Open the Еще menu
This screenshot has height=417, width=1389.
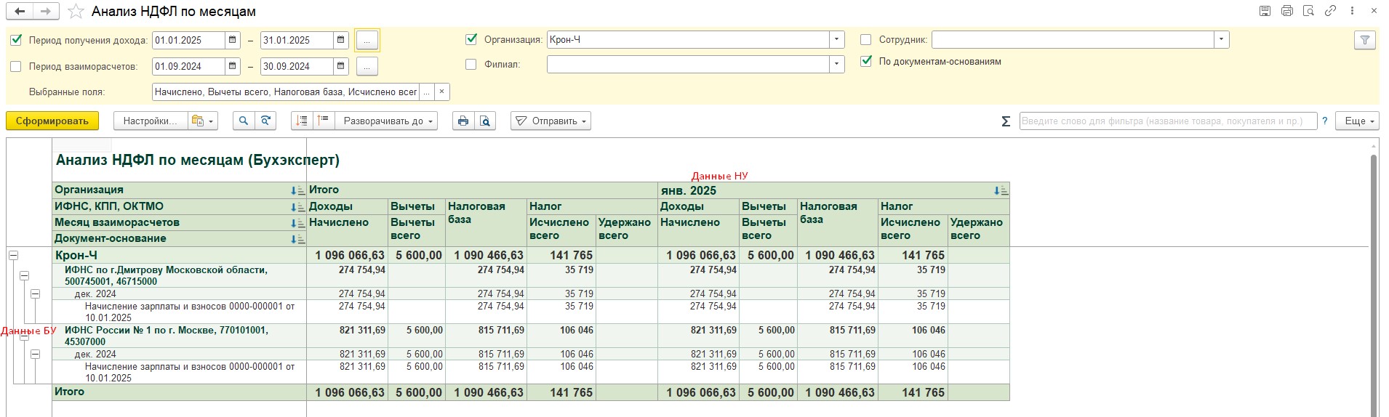(1358, 121)
